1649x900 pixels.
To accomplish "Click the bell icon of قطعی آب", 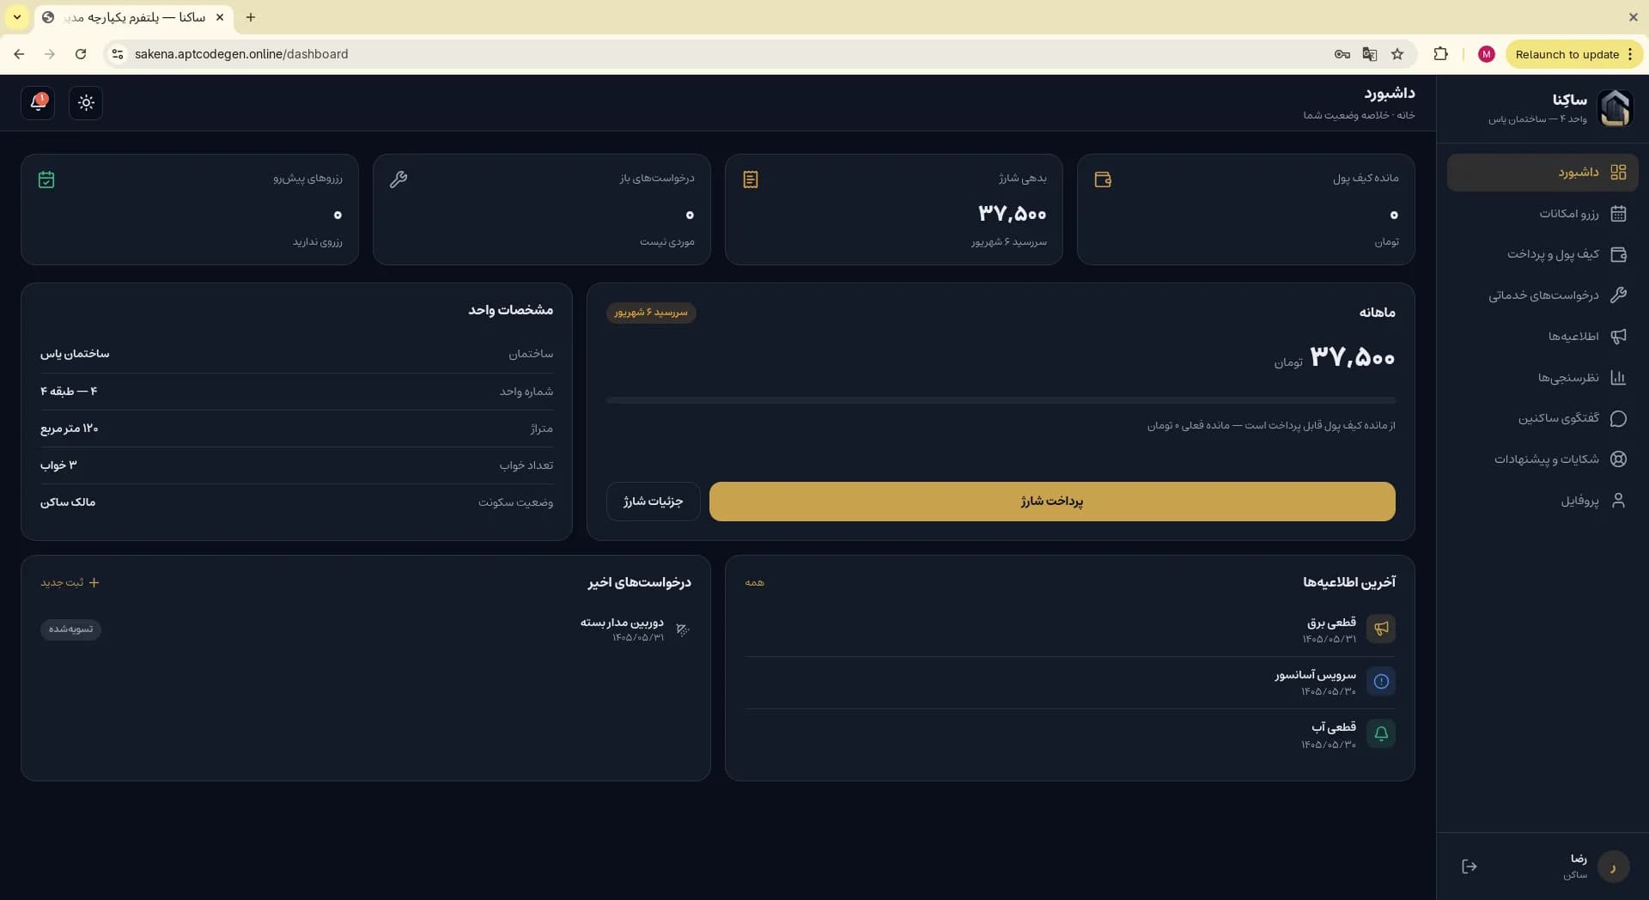I will pyautogui.click(x=1381, y=733).
